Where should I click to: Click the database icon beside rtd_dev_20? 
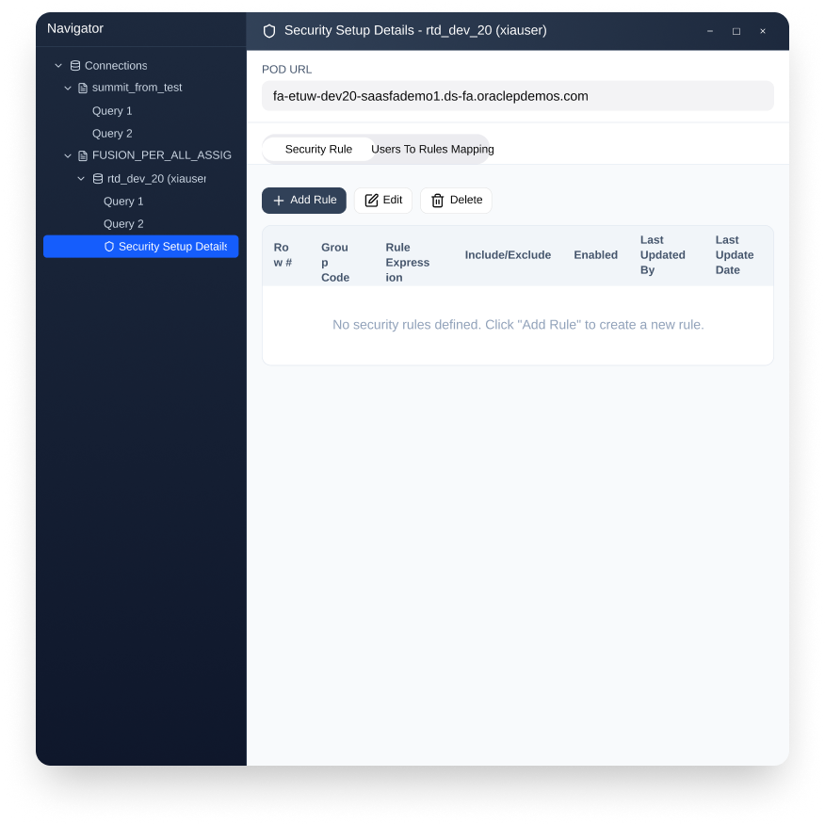98,178
